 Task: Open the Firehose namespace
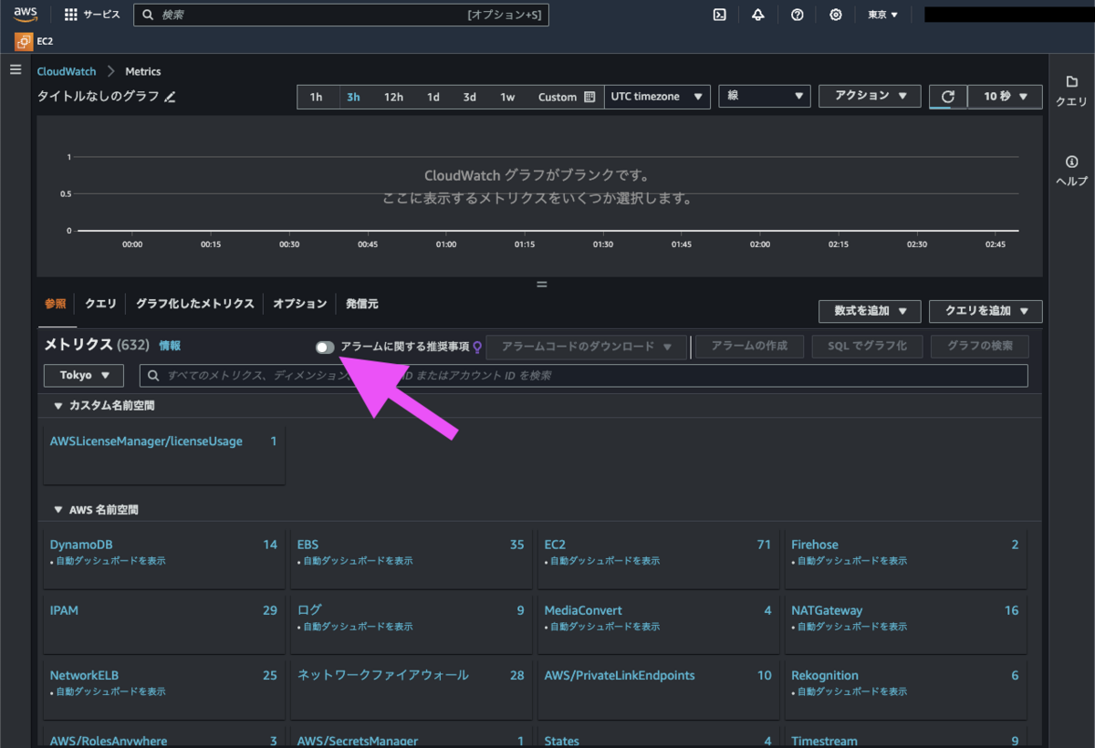coord(815,545)
